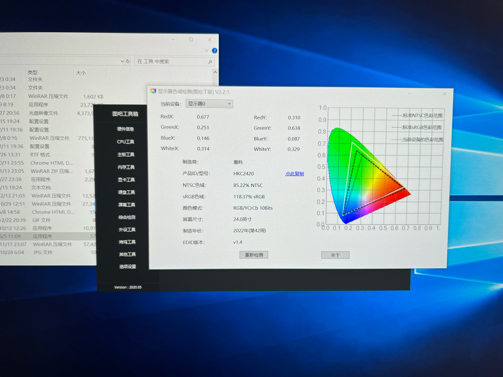
Task: Open the 显卡工具 section
Action: (x=126, y=180)
